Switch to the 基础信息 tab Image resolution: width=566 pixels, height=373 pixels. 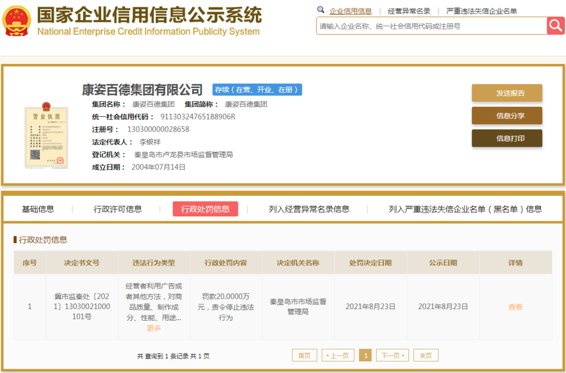pos(38,209)
